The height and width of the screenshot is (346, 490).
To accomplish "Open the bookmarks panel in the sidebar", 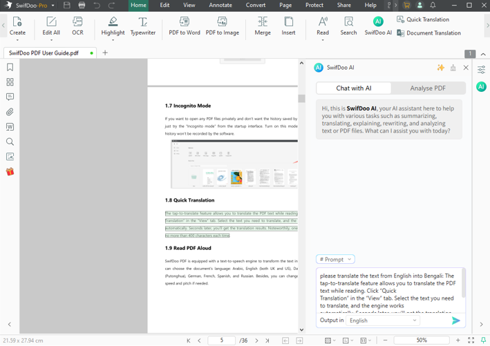I will (10, 67).
